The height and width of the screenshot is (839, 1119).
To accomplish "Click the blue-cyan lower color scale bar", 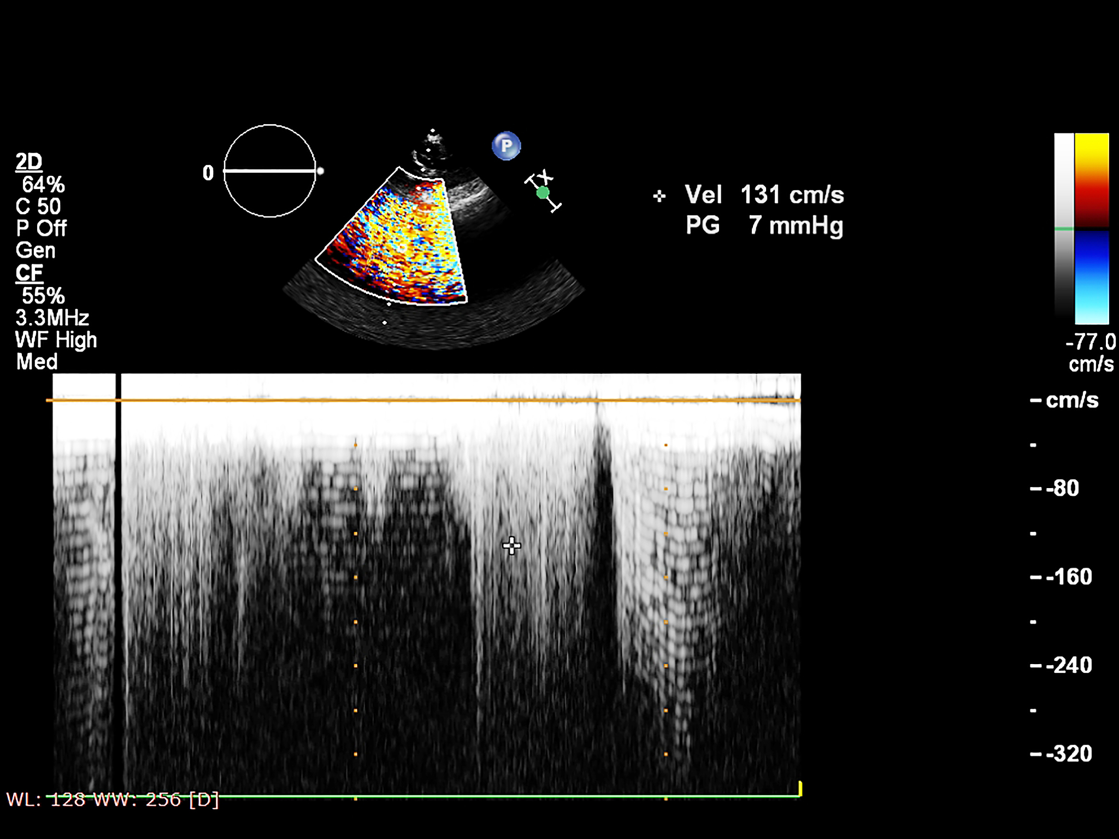I will [1091, 278].
